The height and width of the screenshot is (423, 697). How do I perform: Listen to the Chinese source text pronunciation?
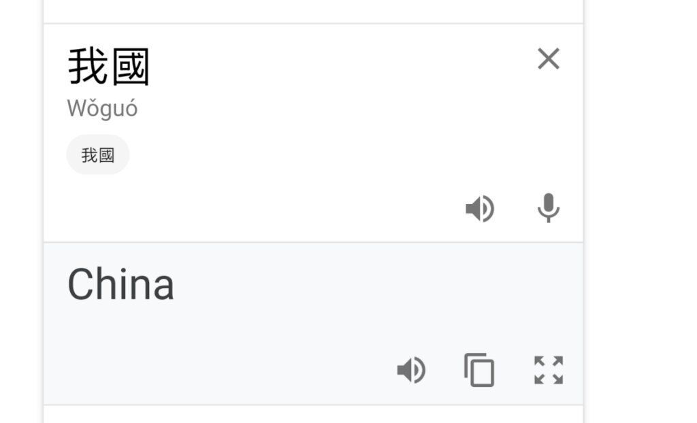(x=480, y=208)
